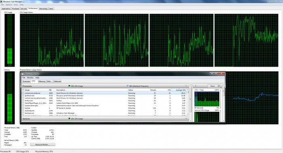Select the "Firefox" description cell
This screenshot has width=283, height=153.
pos(59,101)
